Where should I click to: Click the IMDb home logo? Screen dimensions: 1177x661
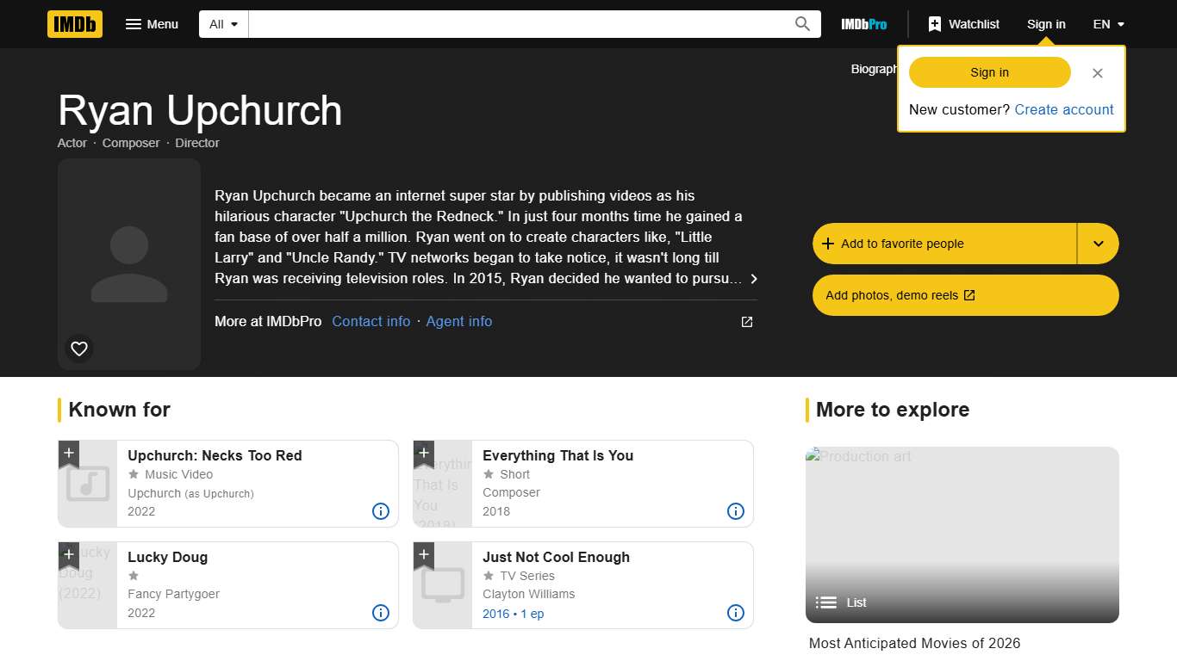pos(75,24)
